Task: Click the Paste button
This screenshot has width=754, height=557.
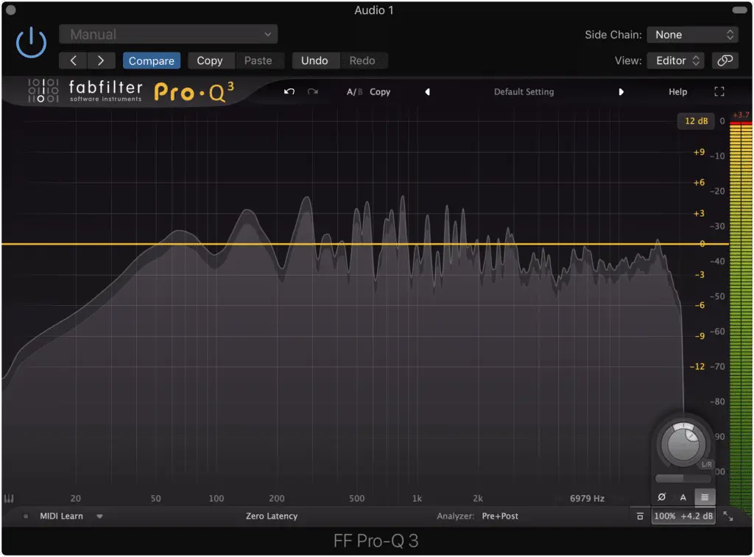Action: coord(258,60)
